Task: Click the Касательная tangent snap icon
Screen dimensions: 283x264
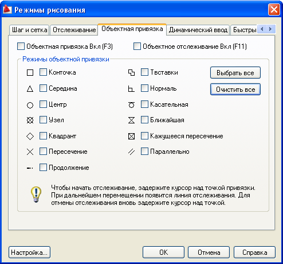Action: click(131, 104)
